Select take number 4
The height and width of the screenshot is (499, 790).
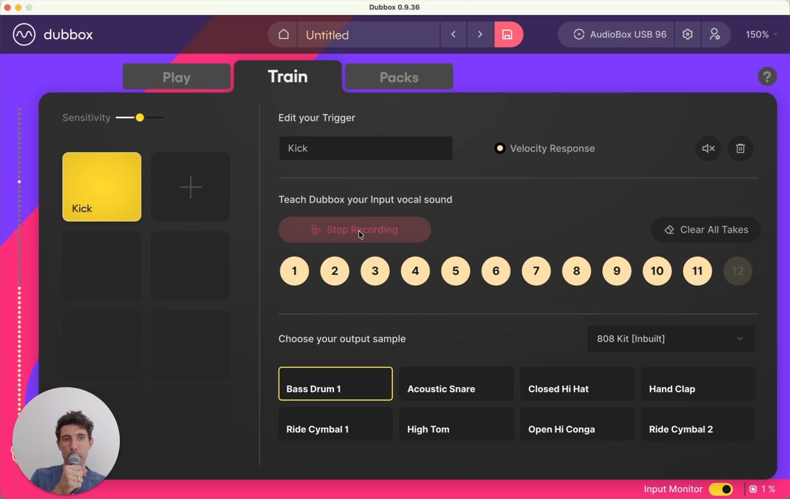click(415, 271)
